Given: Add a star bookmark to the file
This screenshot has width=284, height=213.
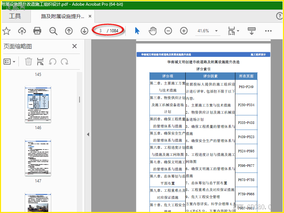Looking at the screenshot, I should tap(6, 31).
